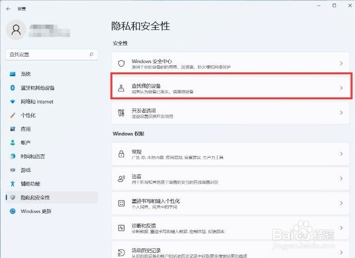The height and width of the screenshot is (258, 355).
Task: Maximize the Settings window
Action: tap(334, 6)
